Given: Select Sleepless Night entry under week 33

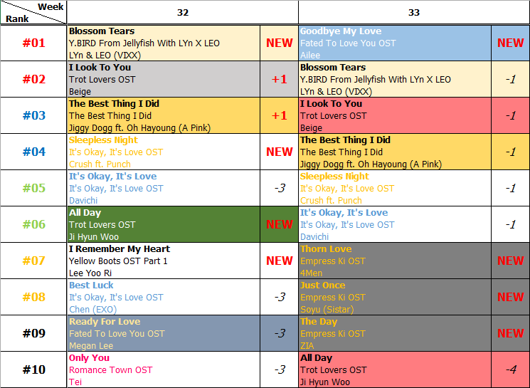Looking at the screenshot, I should (395, 188).
